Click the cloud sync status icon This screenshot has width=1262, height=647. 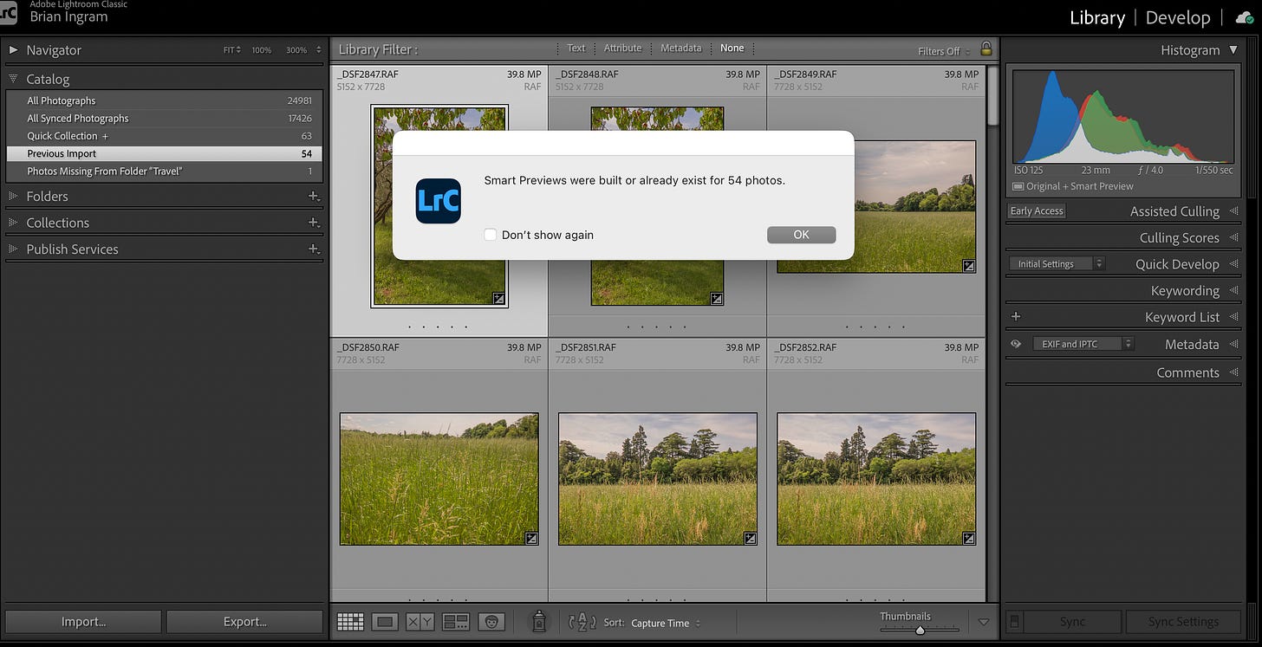(1244, 17)
